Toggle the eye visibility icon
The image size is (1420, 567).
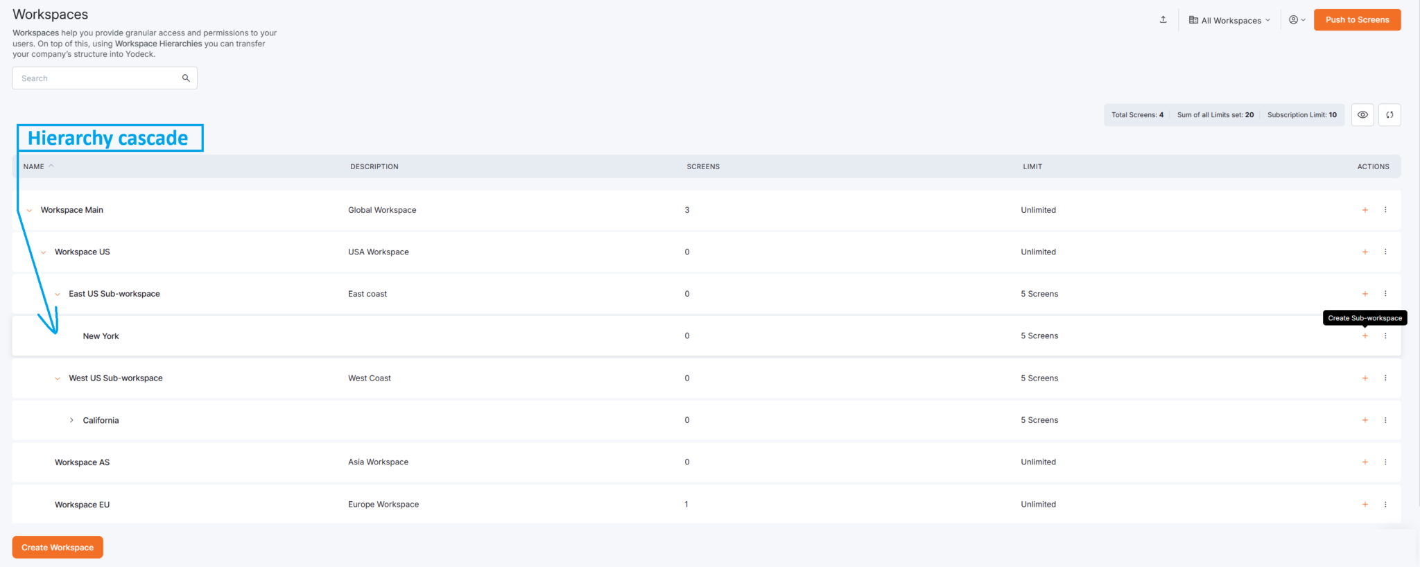tap(1362, 115)
